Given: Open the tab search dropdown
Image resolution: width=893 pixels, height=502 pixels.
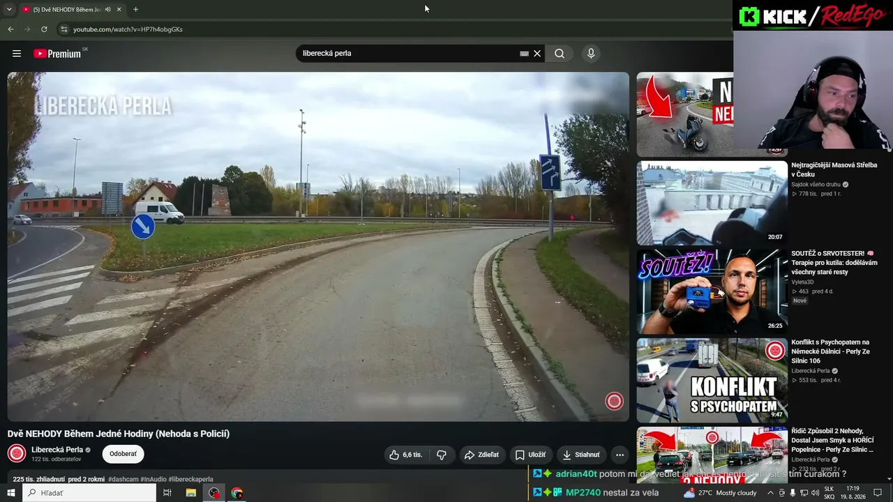Looking at the screenshot, I should (9, 9).
